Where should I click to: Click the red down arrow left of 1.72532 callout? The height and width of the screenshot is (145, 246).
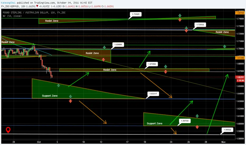[186, 31]
